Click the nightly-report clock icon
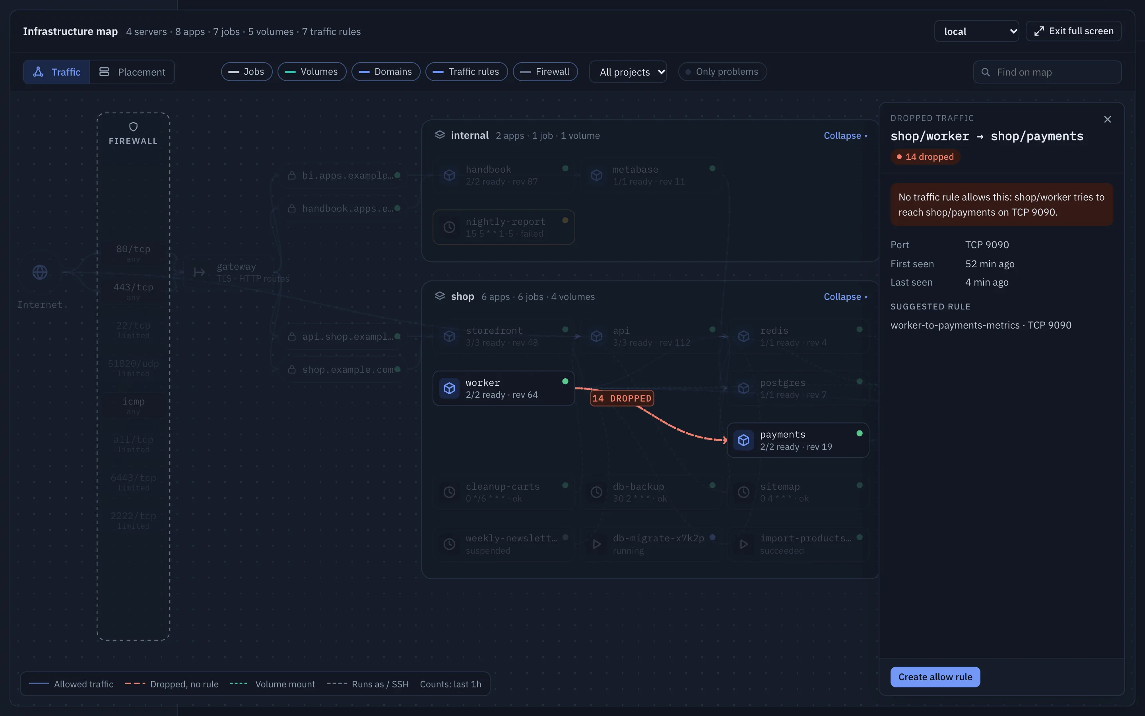The width and height of the screenshot is (1145, 716). tap(449, 227)
